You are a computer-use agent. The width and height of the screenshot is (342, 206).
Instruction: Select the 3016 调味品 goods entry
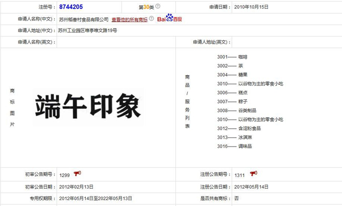point(235,146)
